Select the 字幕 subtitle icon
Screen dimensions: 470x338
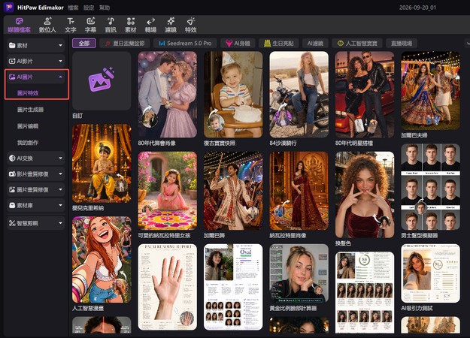90,25
